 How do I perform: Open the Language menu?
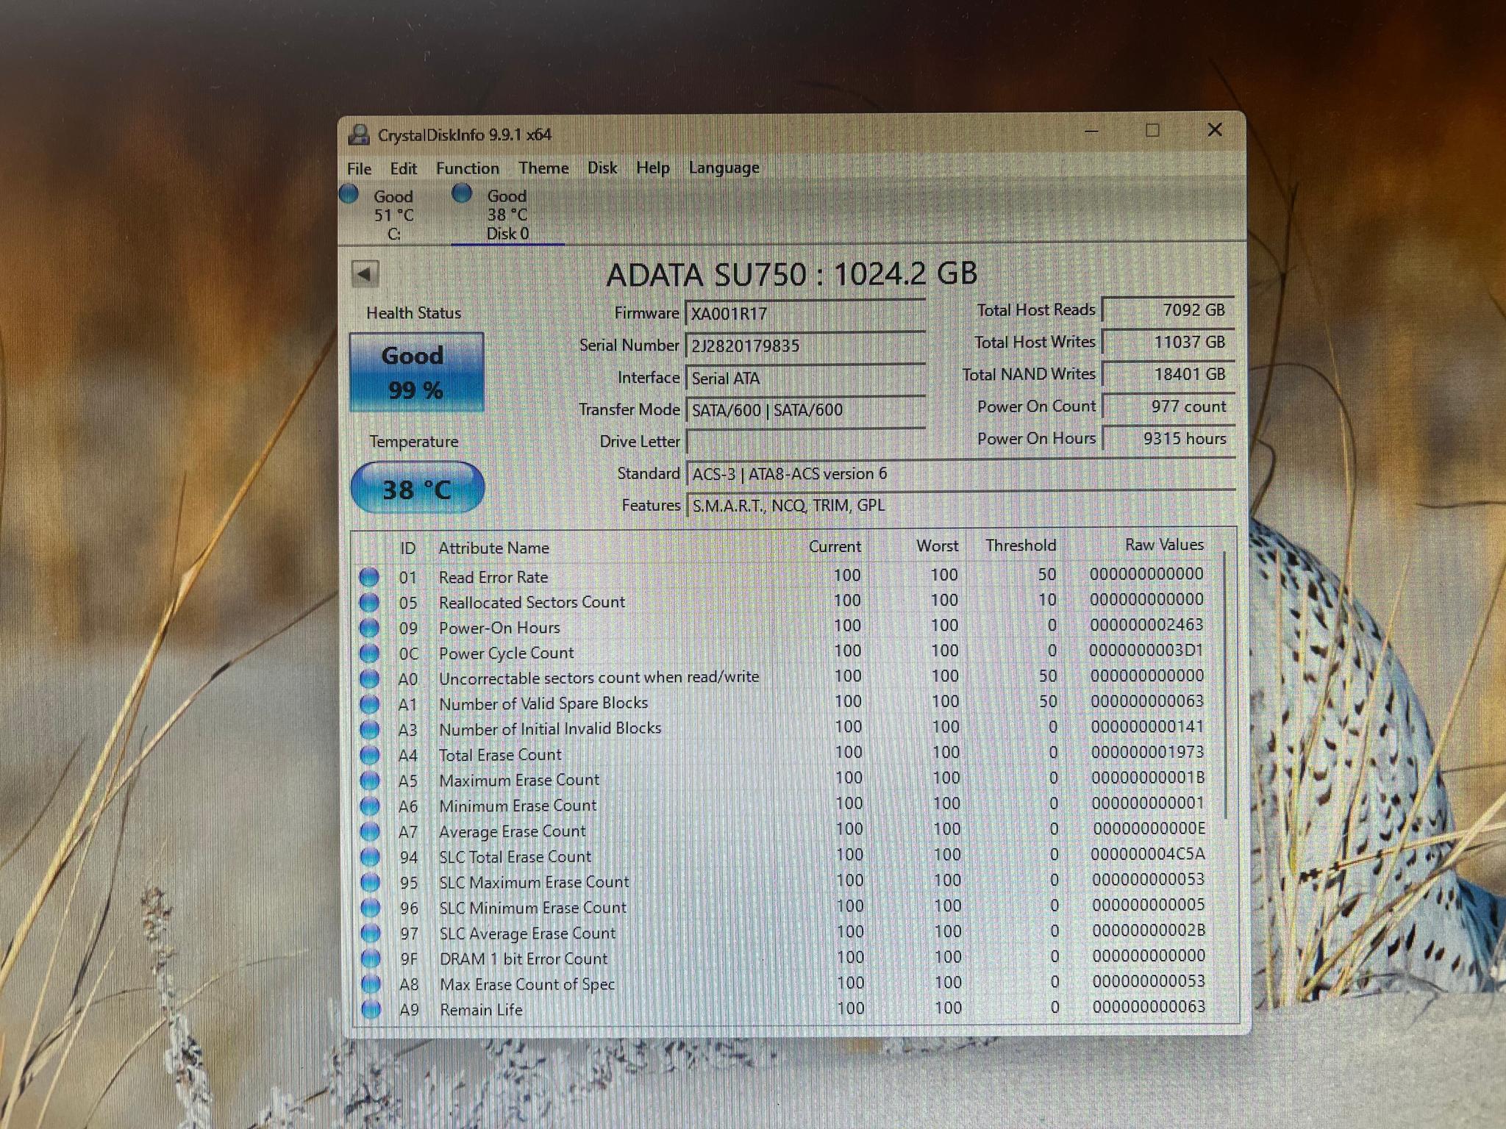tap(724, 168)
